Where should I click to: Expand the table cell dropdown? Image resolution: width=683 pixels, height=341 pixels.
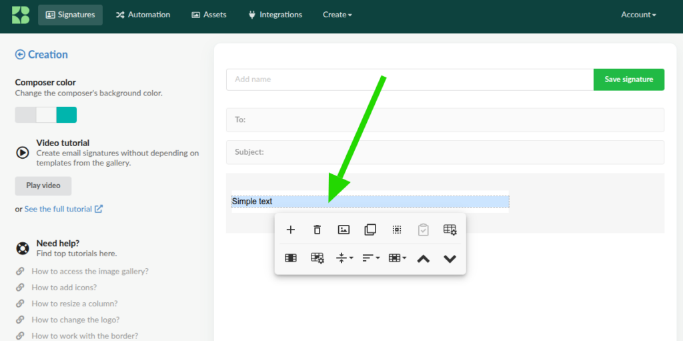click(398, 258)
